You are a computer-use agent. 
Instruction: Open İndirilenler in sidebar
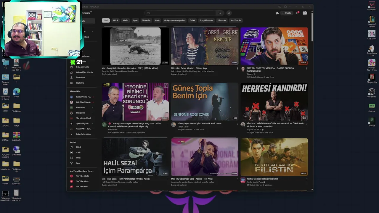click(x=82, y=78)
